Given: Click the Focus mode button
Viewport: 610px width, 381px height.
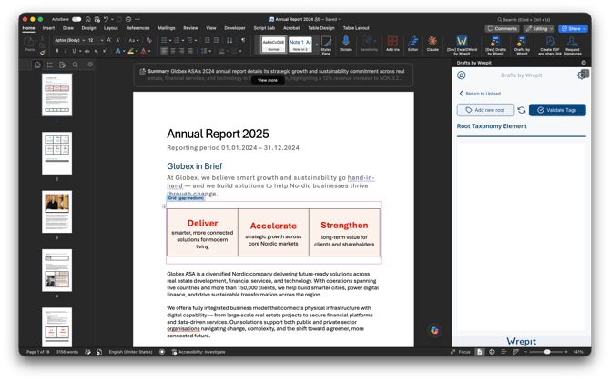Looking at the screenshot, I should coord(461,352).
